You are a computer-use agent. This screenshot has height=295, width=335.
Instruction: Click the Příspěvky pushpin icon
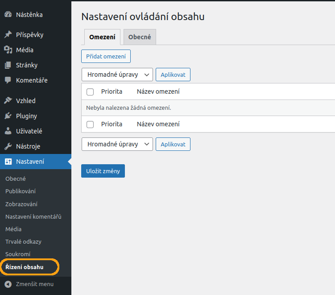8,35
